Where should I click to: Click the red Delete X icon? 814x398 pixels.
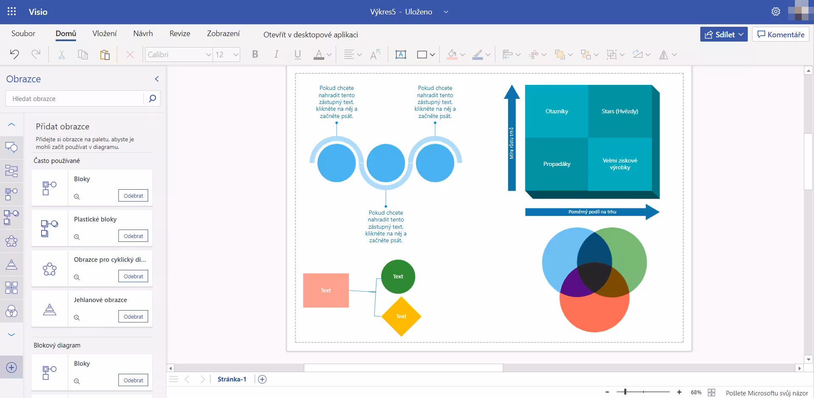coord(130,54)
